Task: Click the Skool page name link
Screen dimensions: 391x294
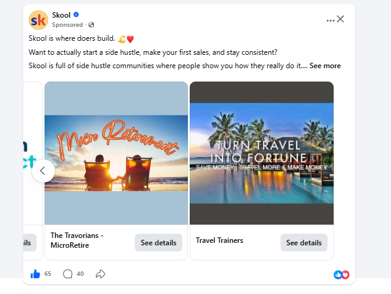Action: [x=62, y=15]
